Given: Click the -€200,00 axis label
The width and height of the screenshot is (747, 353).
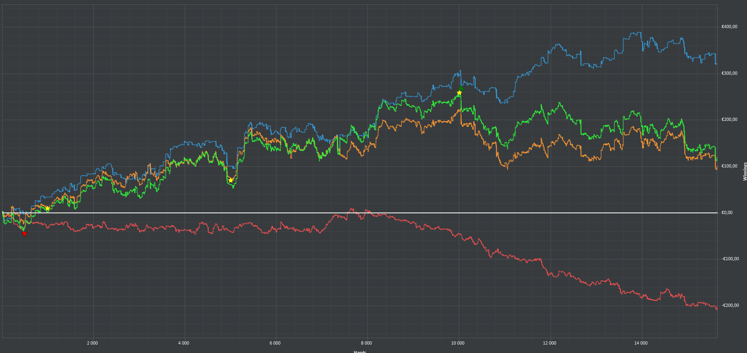Looking at the screenshot, I should 730,306.
